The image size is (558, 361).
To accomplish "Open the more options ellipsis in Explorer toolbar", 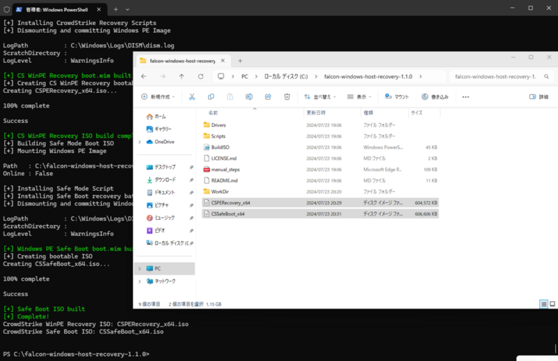I will pos(465,97).
